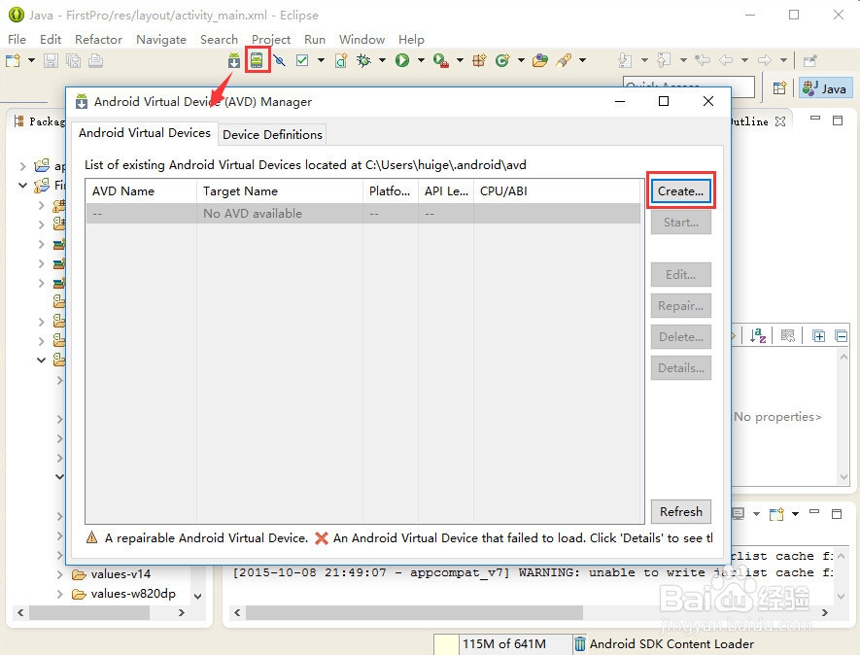
Task: Open the Run dropdown arrow
Action: (x=421, y=60)
